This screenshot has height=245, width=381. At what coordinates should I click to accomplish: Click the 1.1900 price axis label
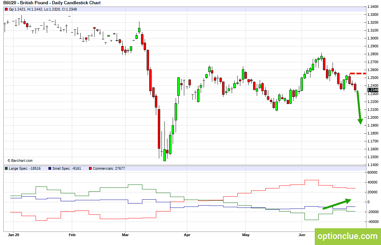pyautogui.click(x=373, y=126)
